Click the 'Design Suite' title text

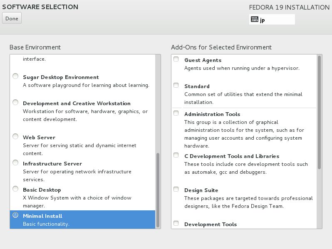pos(201,190)
